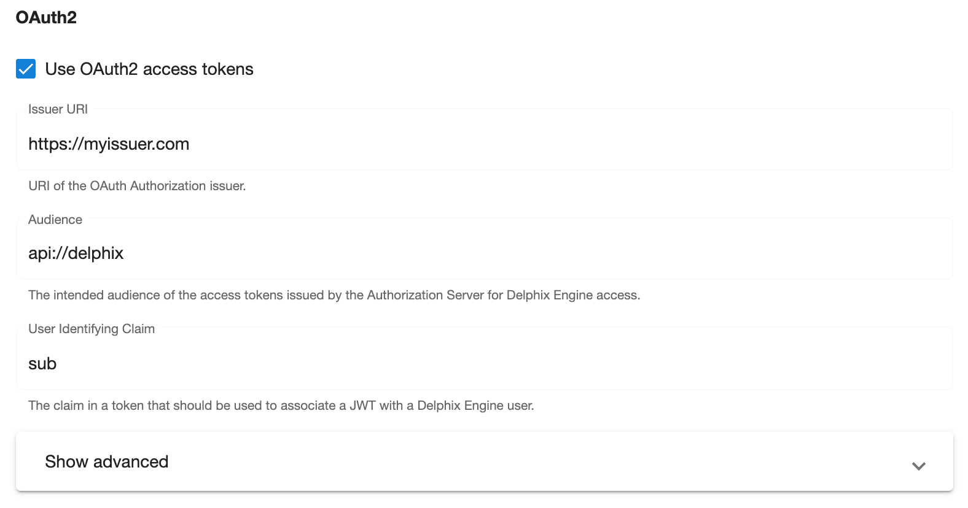Click the chevron arrow in Show advanced
Screen dimensions: 968x508
[918, 466]
